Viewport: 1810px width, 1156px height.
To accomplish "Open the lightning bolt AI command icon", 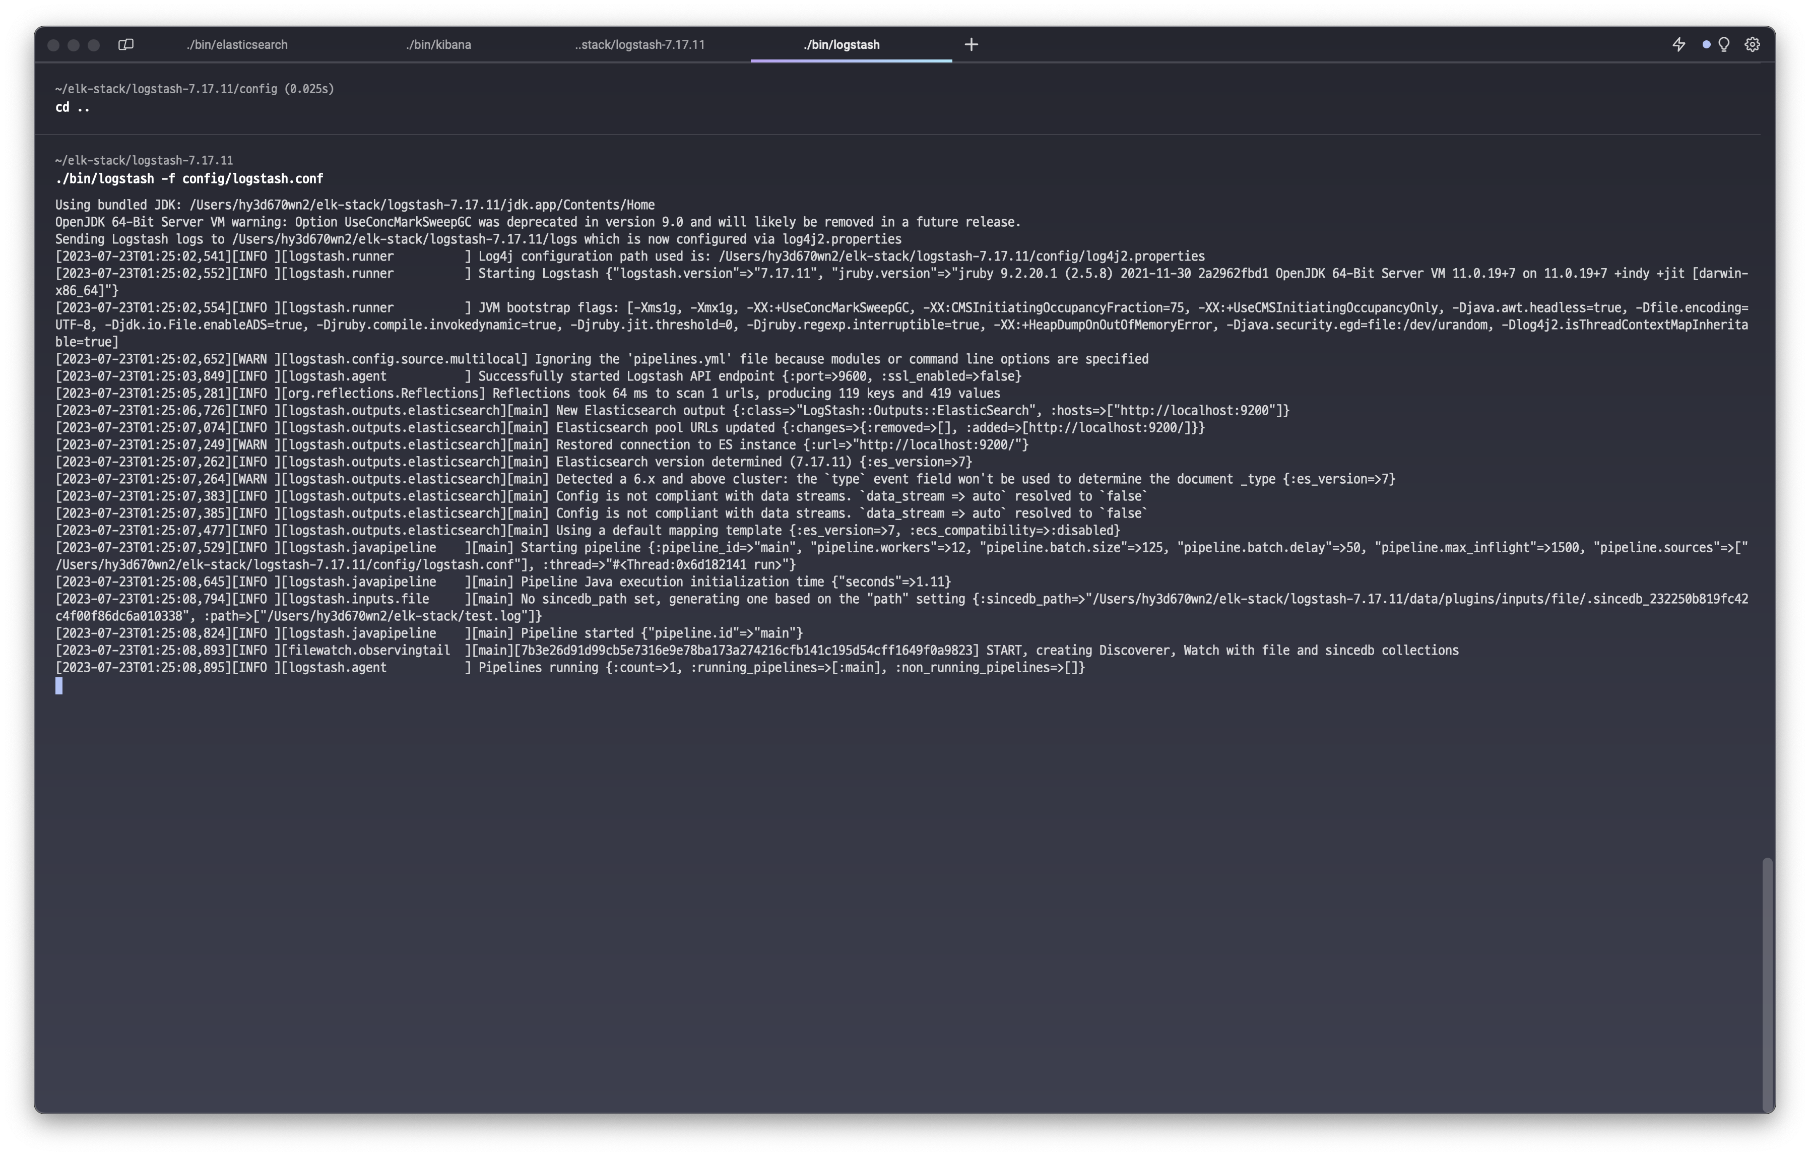I will 1678,44.
